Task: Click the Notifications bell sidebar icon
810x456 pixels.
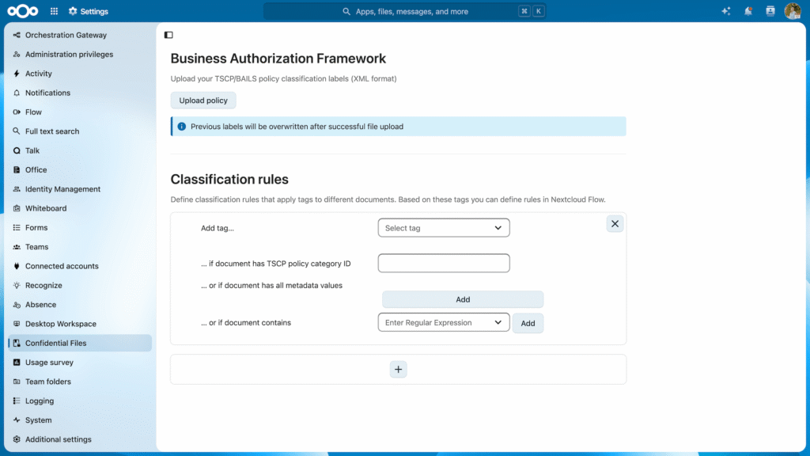Action: (x=17, y=93)
